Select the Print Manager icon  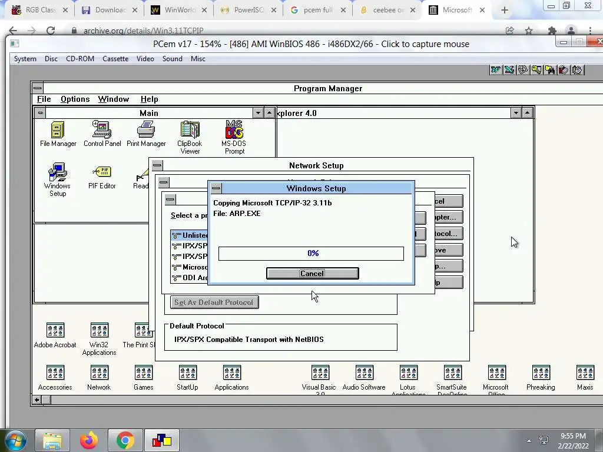[146, 134]
